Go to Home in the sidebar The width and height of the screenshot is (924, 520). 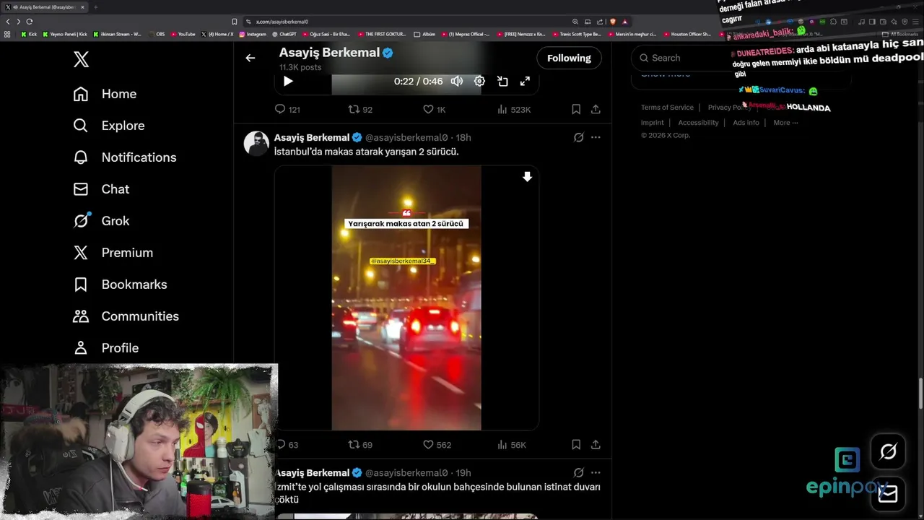105,94
